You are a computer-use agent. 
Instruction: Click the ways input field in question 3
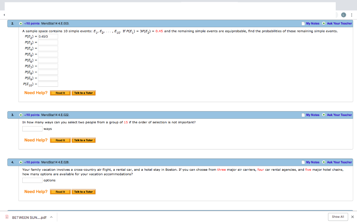click(x=32, y=129)
